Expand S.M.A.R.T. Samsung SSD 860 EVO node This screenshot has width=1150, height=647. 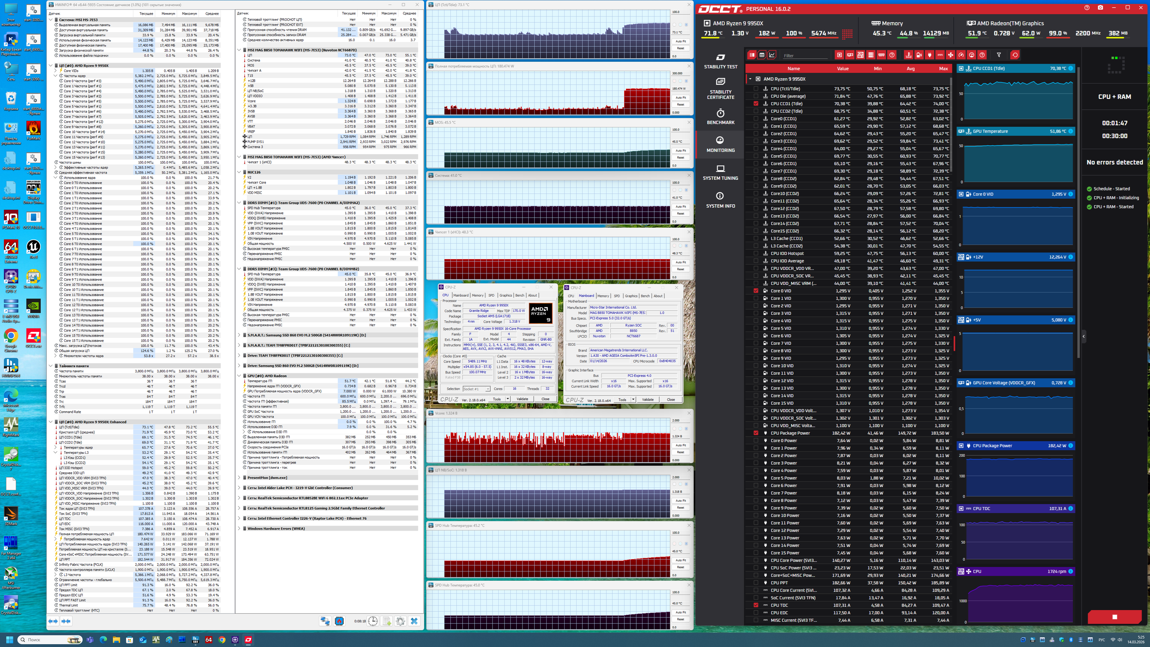pyautogui.click(x=239, y=335)
